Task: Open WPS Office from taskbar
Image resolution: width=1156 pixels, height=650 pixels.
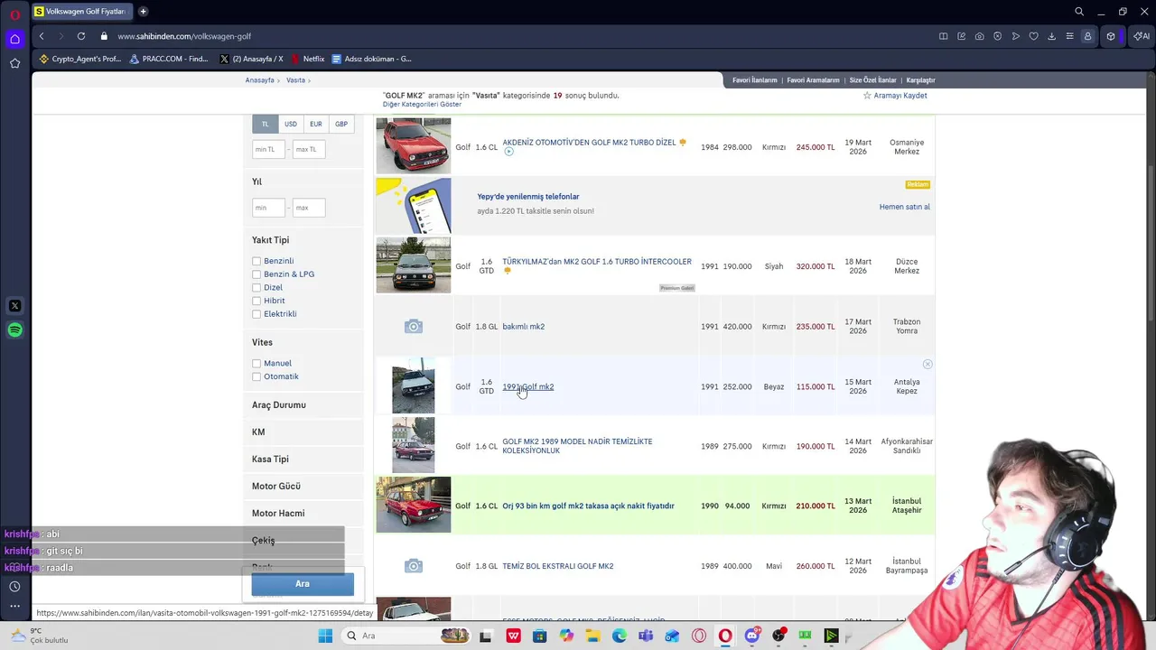Action: 514,636
